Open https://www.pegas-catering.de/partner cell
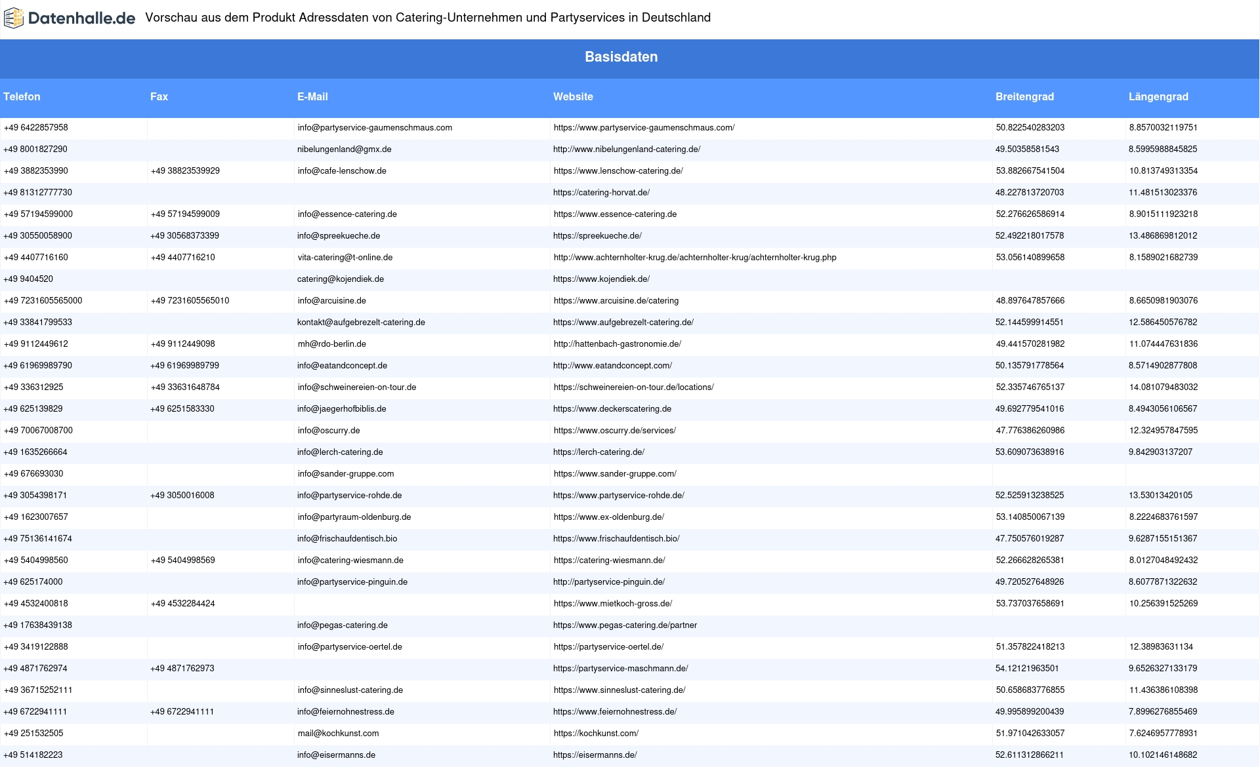This screenshot has width=1260, height=767. pyautogui.click(x=625, y=625)
